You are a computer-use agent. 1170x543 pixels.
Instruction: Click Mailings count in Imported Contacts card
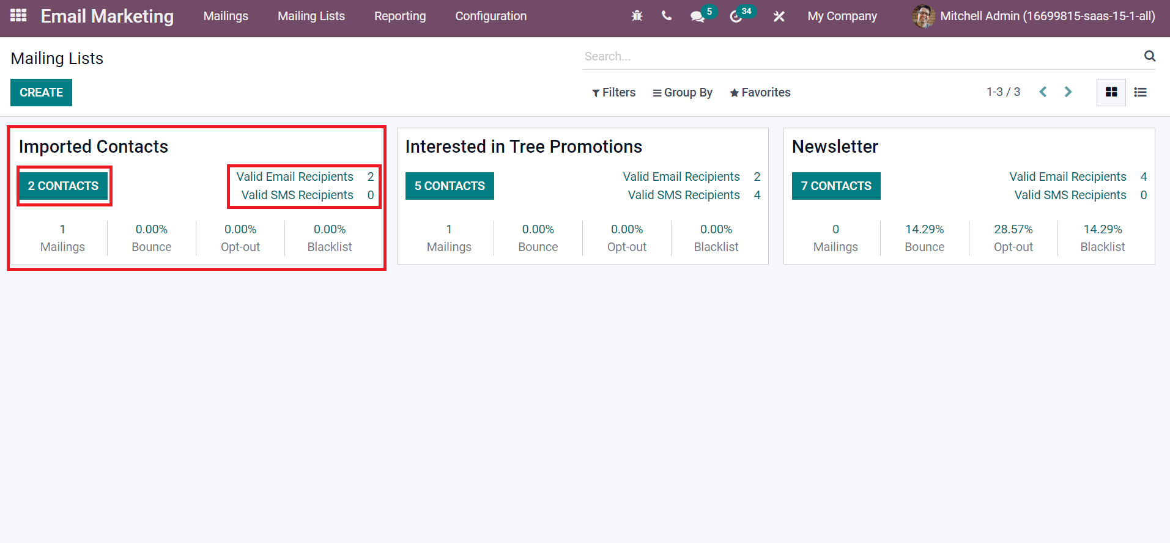62,238
